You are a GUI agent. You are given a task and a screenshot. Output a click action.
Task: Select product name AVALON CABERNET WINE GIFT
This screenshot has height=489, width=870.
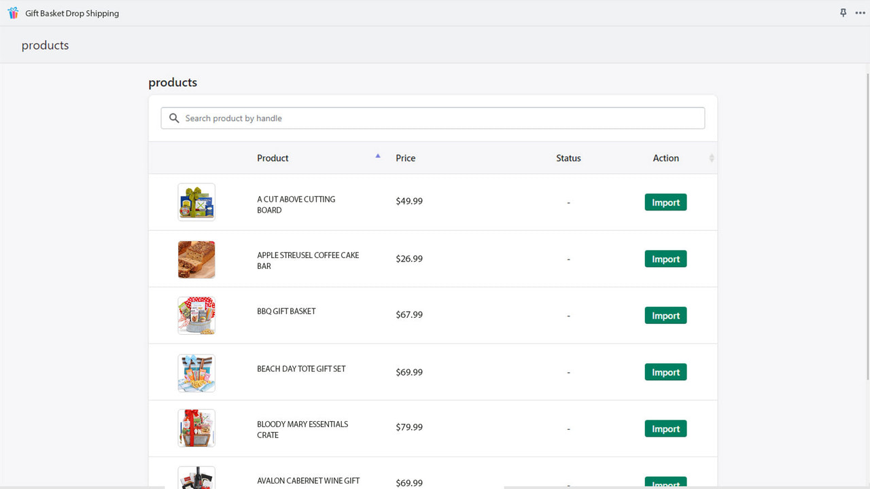309,481
